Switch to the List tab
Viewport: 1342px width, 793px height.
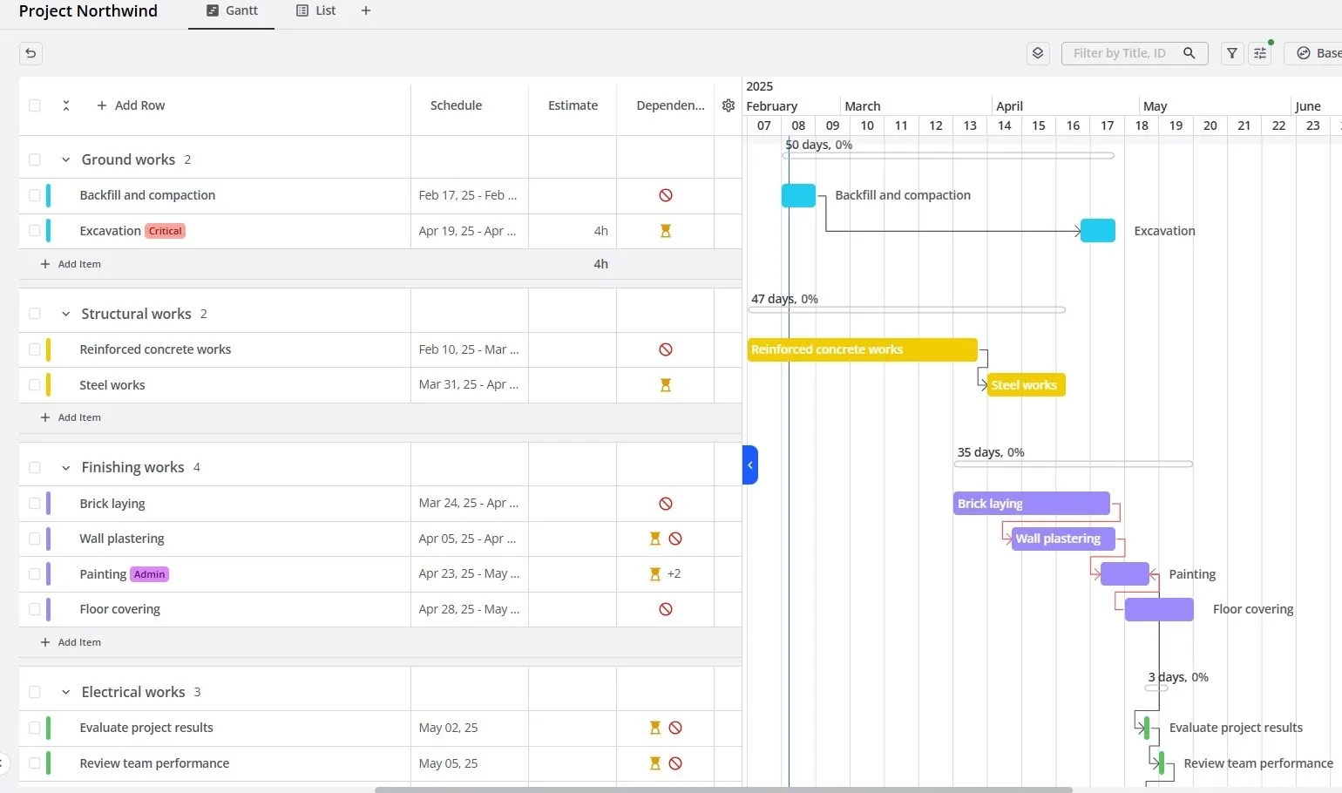coord(315,10)
